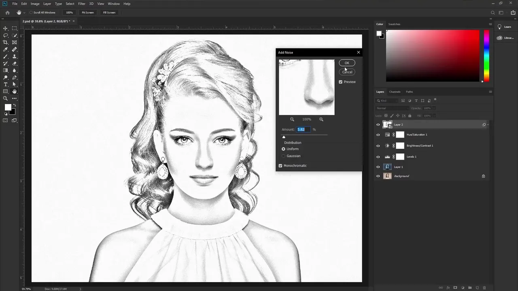Select the Eraser tool
The image size is (518, 291).
pos(15,63)
